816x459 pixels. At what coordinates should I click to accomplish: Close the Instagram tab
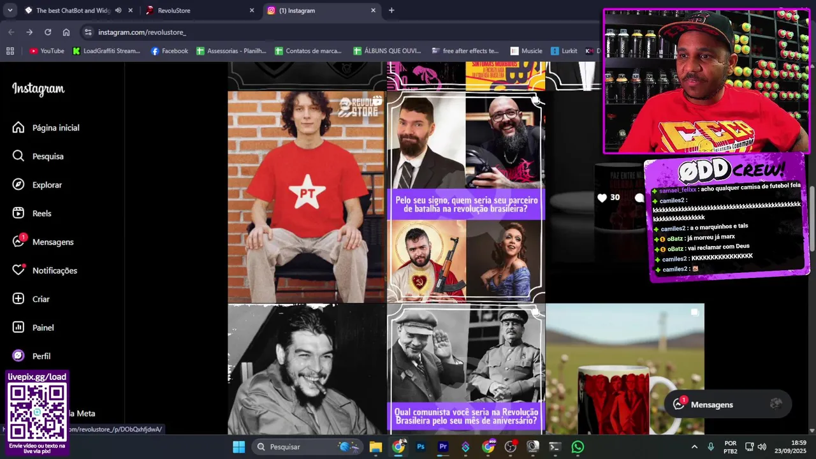point(374,10)
